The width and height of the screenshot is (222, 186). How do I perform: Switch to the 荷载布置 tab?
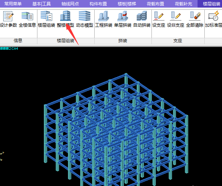tap(155, 4)
